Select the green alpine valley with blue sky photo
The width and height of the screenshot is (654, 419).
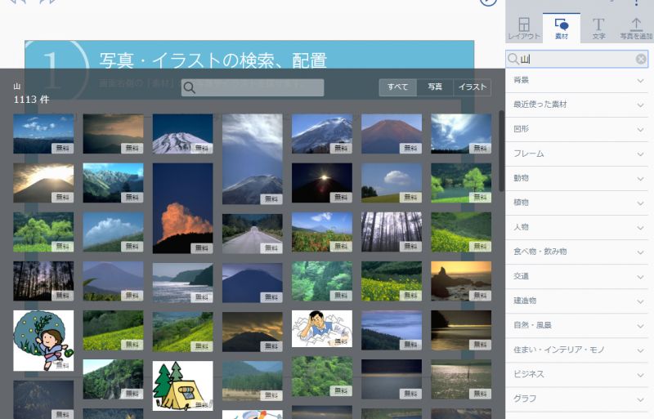click(113, 183)
